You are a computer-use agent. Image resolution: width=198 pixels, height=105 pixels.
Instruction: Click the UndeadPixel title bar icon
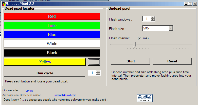point(4,4)
